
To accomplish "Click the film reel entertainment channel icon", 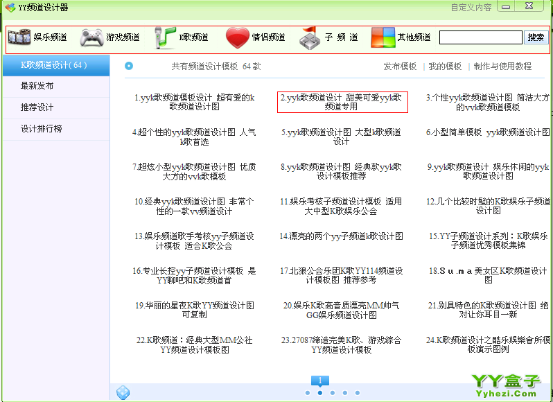I will pos(19,37).
